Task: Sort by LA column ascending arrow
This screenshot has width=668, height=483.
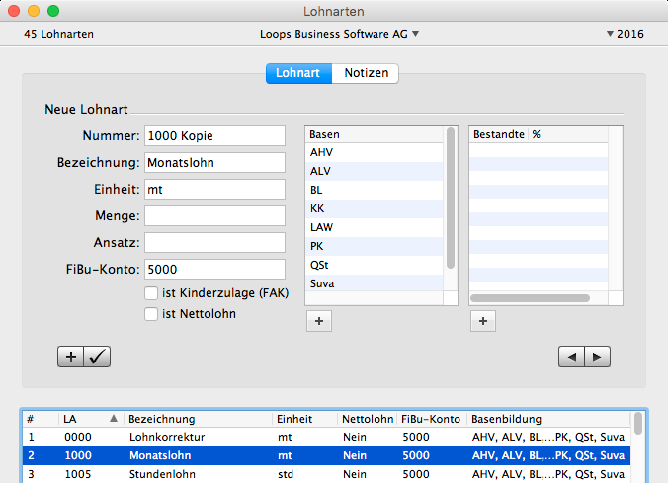Action: click(x=113, y=419)
